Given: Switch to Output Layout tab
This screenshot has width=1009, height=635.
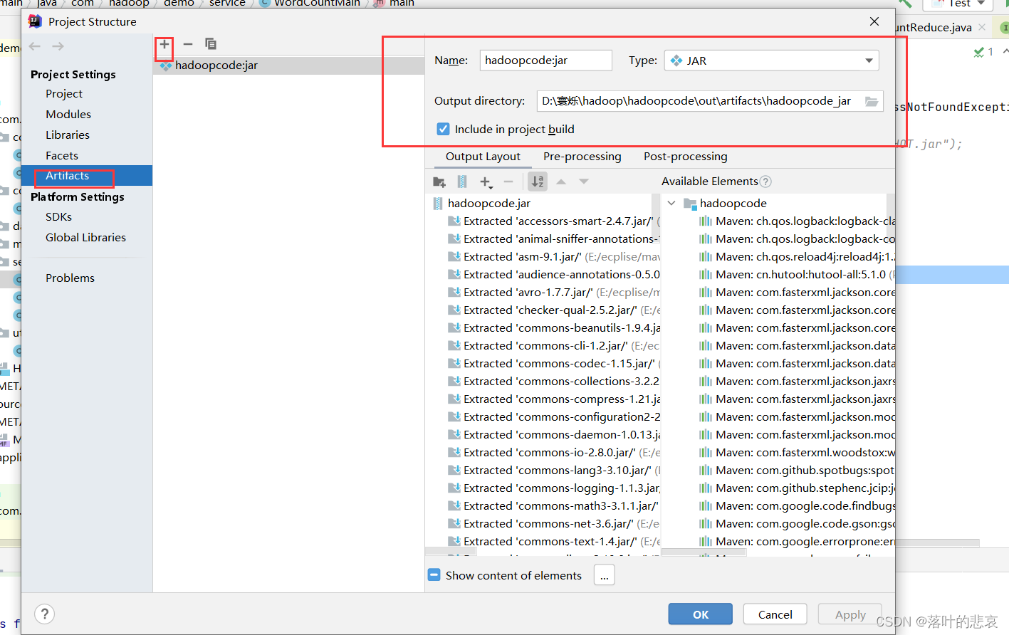Looking at the screenshot, I should pyautogui.click(x=483, y=157).
